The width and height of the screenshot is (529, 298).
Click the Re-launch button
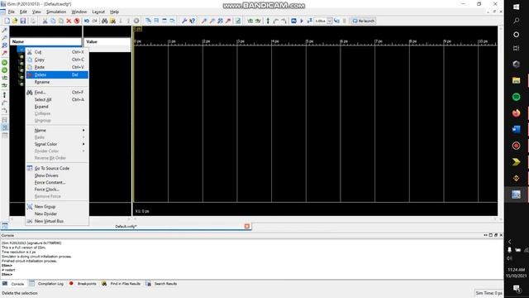(x=364, y=21)
